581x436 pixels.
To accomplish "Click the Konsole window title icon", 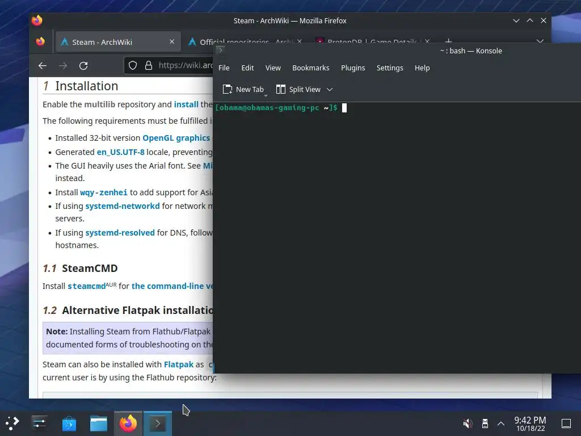I will 220,50.
